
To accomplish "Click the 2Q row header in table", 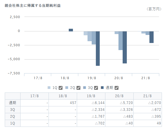I will (13, 116).
